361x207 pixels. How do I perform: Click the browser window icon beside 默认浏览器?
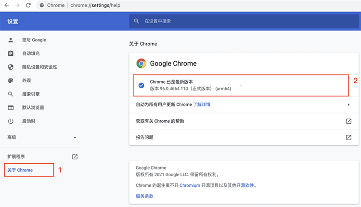[11, 107]
